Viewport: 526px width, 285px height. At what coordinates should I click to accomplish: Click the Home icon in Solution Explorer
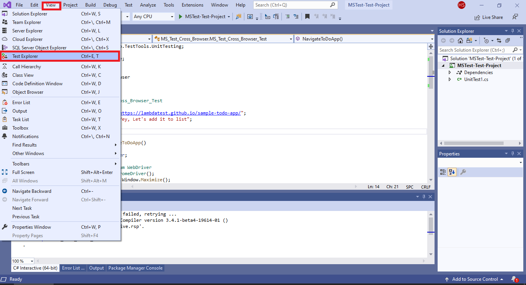460,40
